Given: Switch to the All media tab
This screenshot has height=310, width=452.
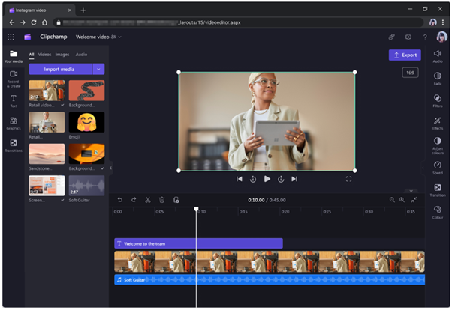Looking at the screenshot, I should coord(32,55).
